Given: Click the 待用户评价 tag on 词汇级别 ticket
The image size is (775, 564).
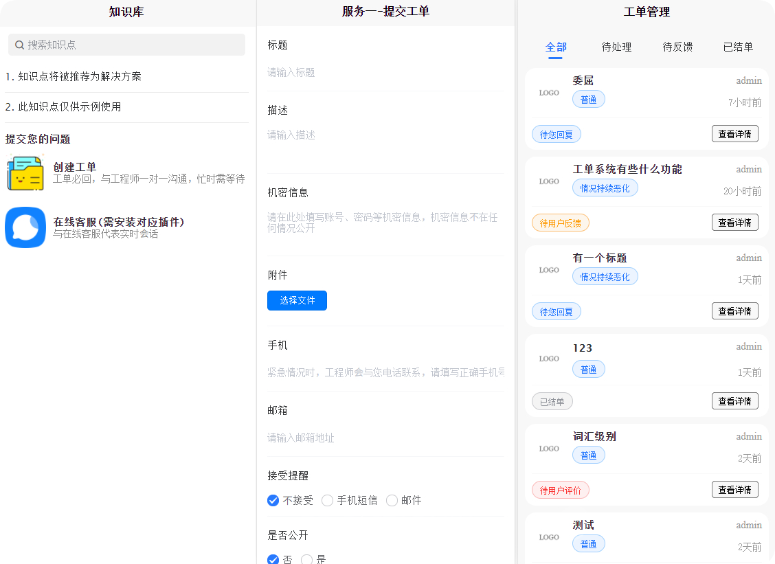Looking at the screenshot, I should click(x=560, y=489).
